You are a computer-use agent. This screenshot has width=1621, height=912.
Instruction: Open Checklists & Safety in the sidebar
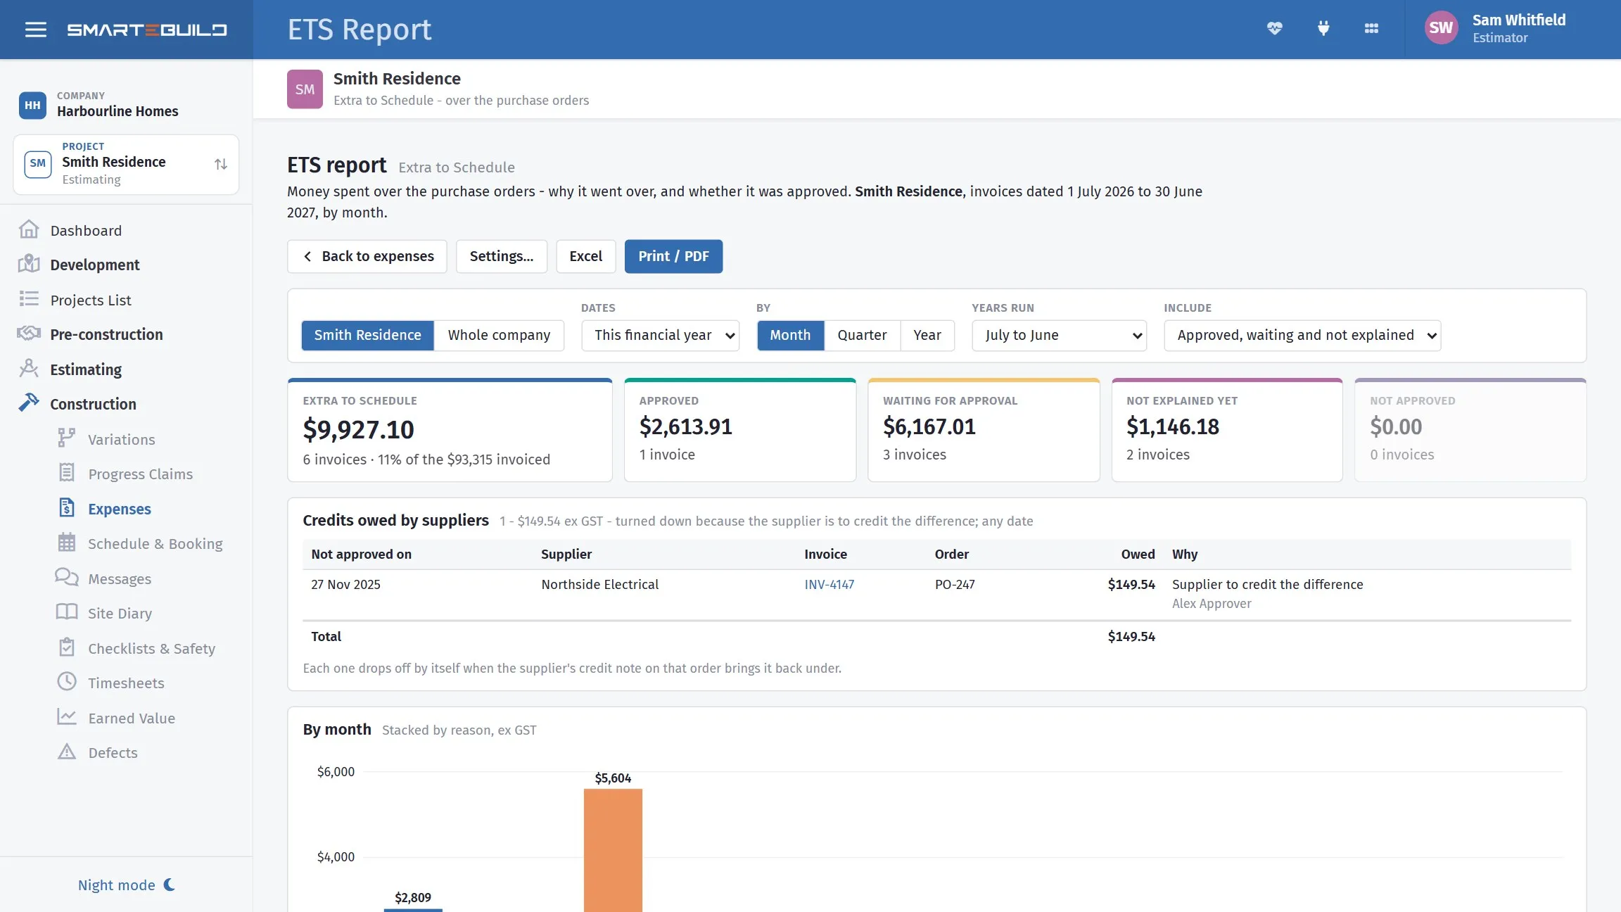[x=151, y=648]
